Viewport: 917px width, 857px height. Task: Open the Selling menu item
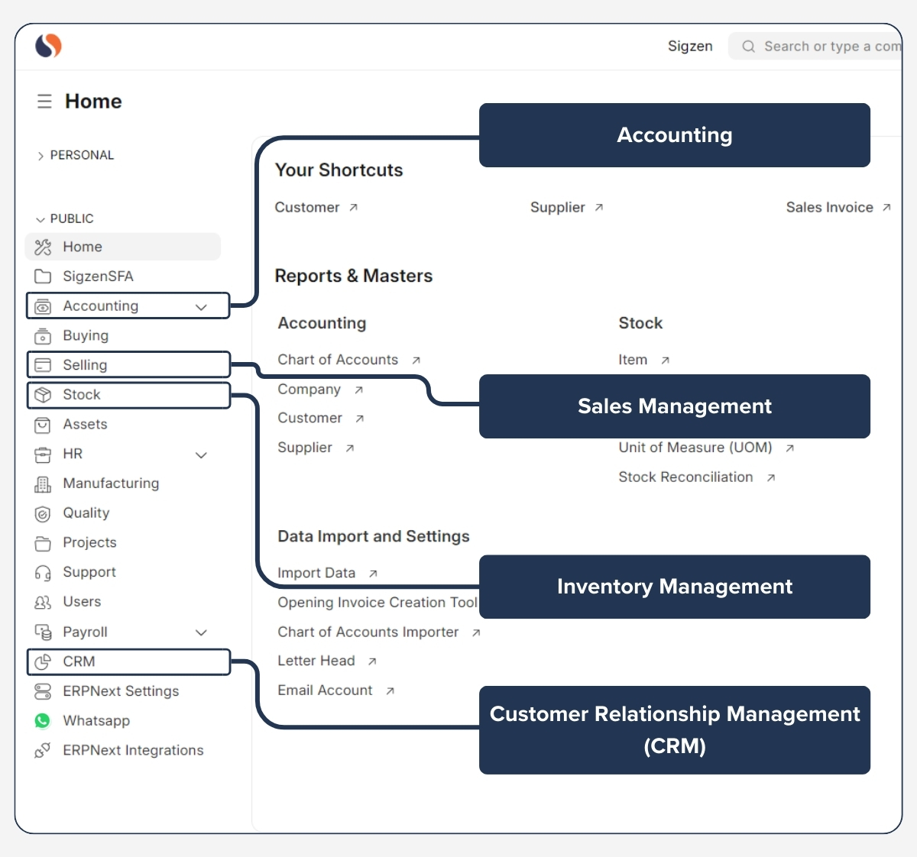point(85,365)
